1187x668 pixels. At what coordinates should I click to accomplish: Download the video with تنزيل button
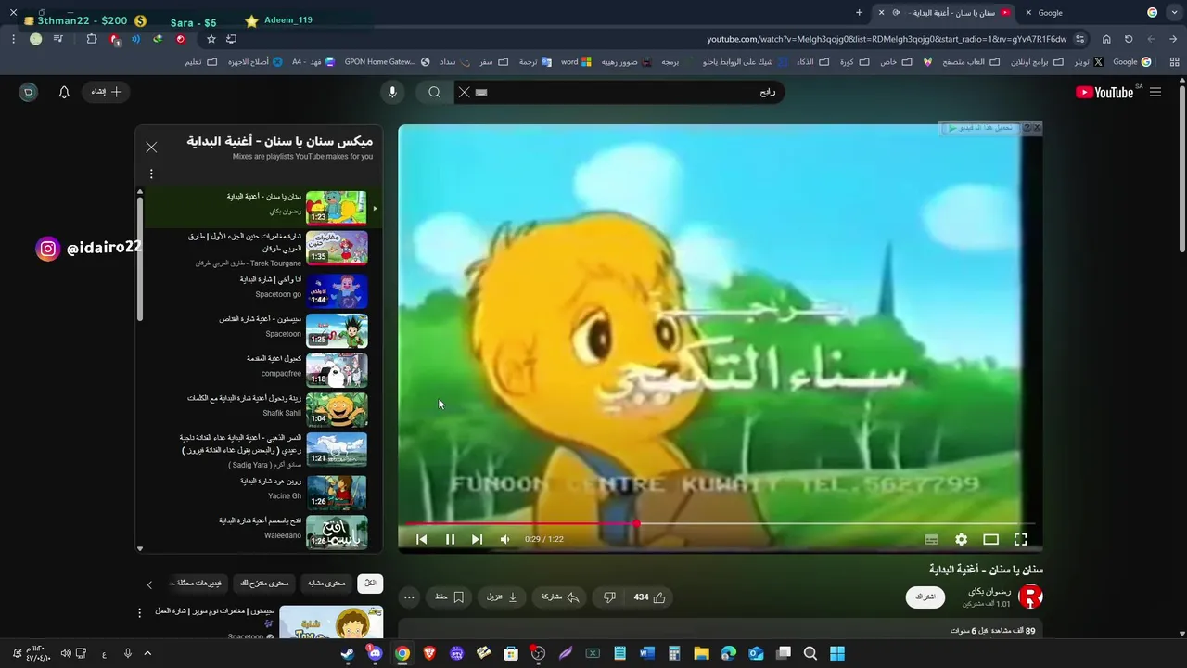pos(502,597)
